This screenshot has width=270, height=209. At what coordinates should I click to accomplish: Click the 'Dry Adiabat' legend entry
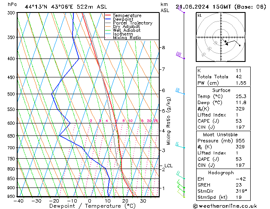click(126, 27)
